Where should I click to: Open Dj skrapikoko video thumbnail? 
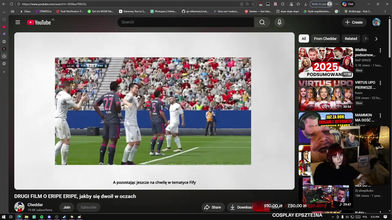pyautogui.click(x=326, y=193)
